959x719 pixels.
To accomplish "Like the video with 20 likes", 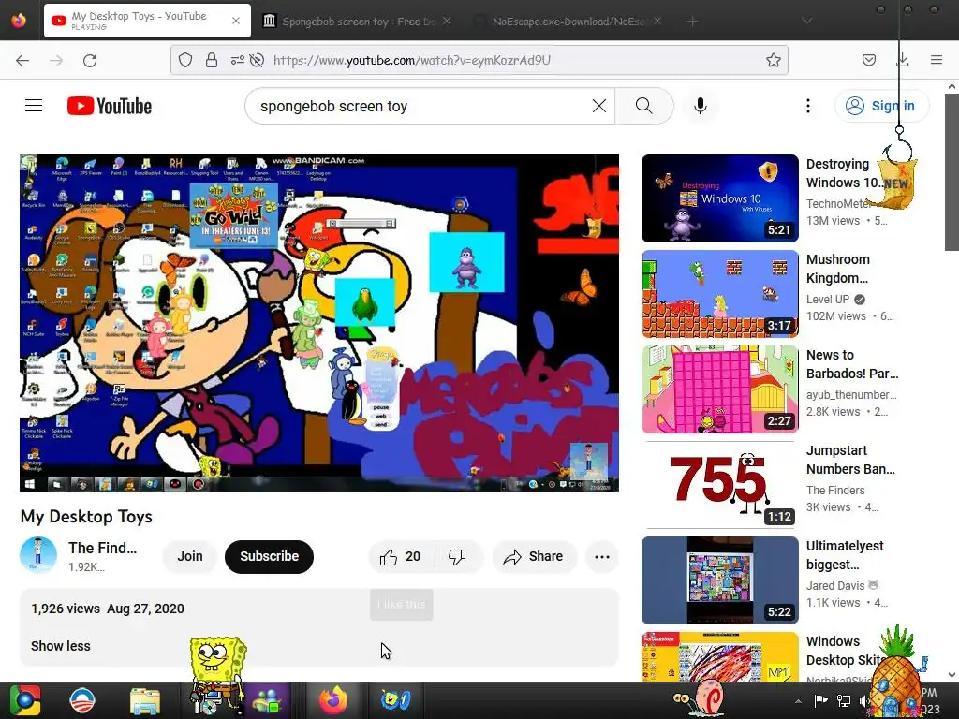I will pyautogui.click(x=401, y=556).
